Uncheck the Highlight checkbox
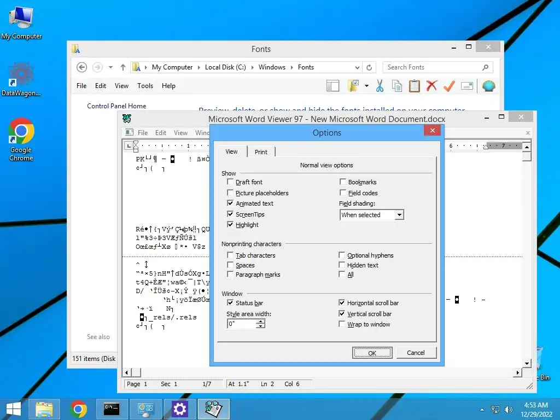 click(230, 224)
